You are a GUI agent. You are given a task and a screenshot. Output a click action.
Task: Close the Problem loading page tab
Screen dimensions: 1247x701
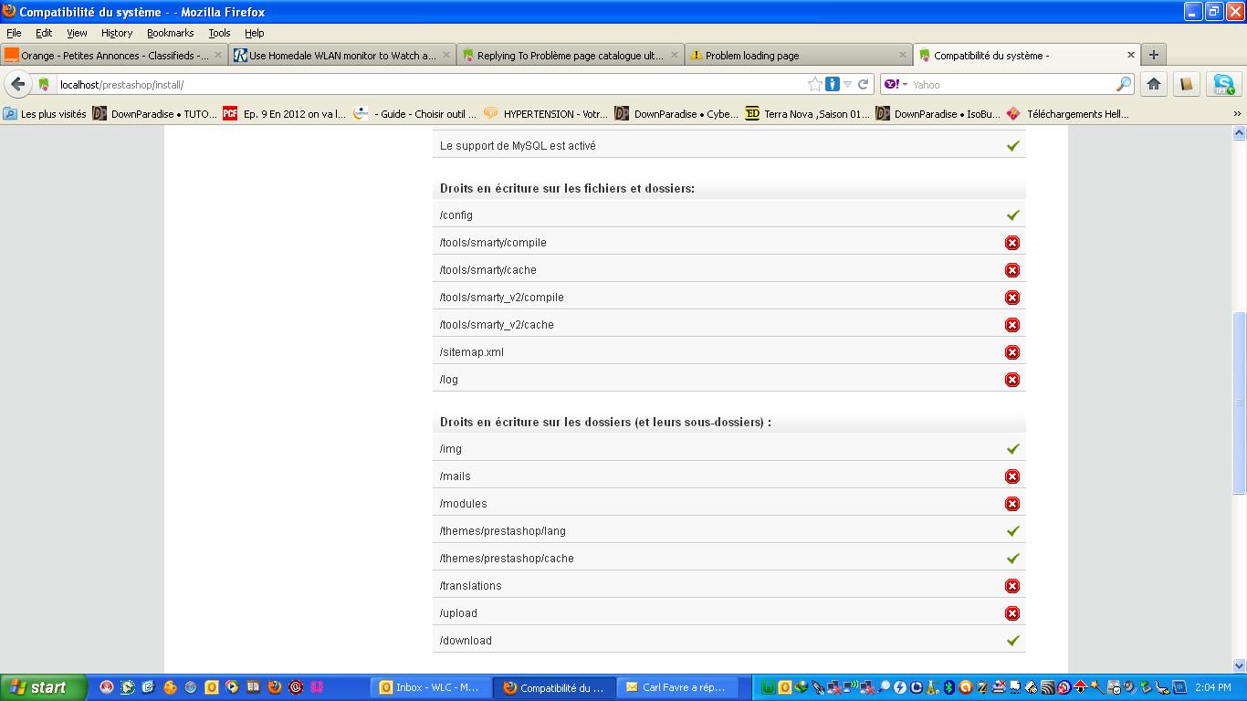pyautogui.click(x=902, y=55)
